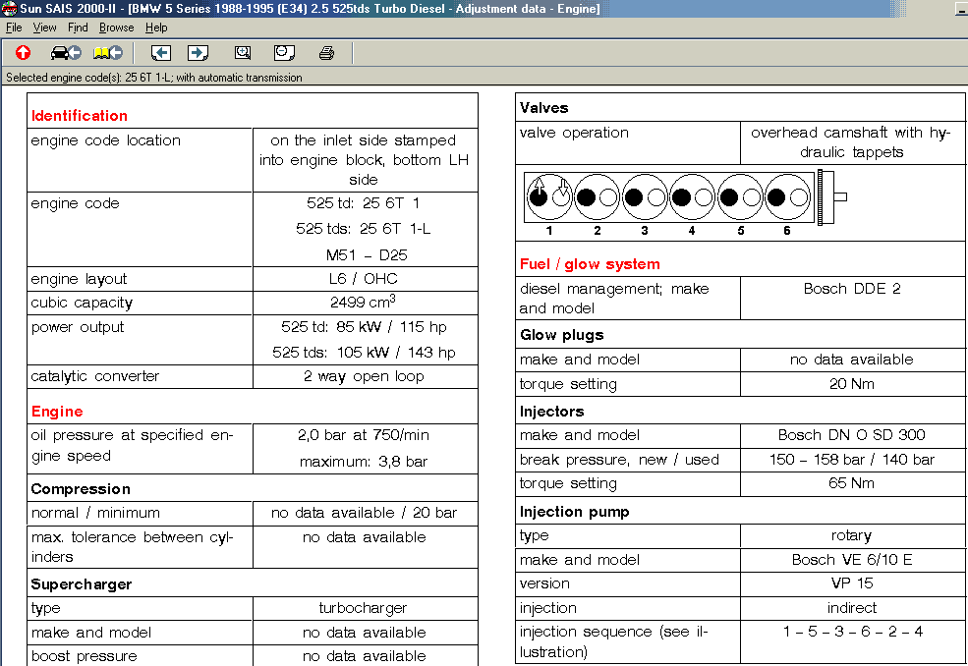Screen dimensions: 968x666
Task: Click the Injection pump heading
Action: point(574,512)
